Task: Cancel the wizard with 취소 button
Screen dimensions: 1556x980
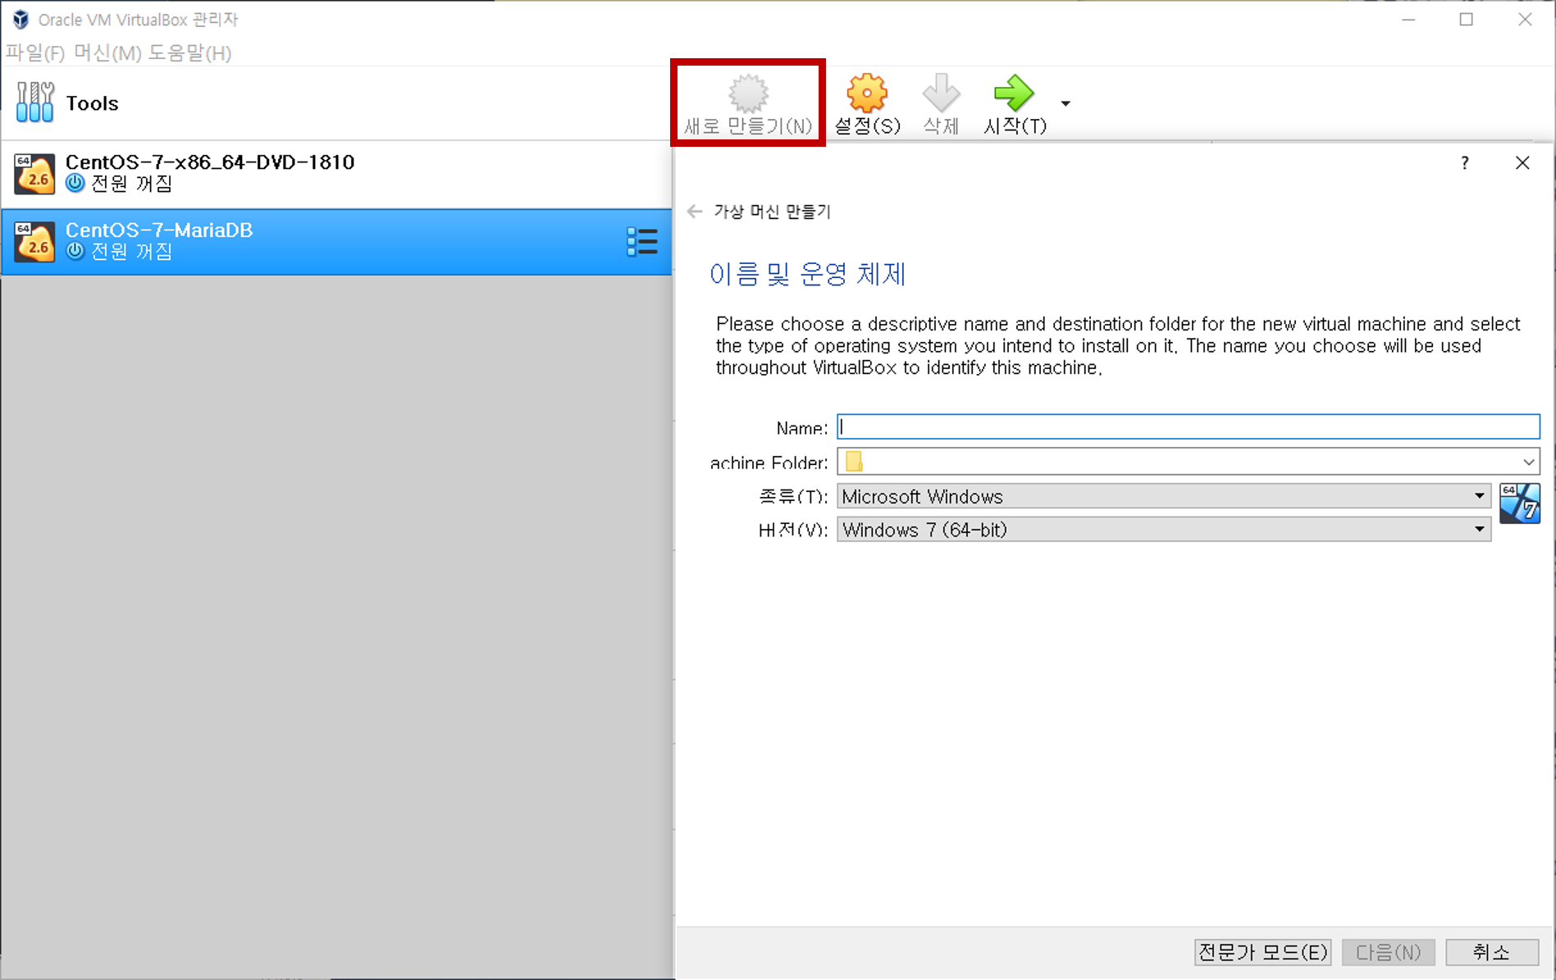Action: click(x=1491, y=952)
